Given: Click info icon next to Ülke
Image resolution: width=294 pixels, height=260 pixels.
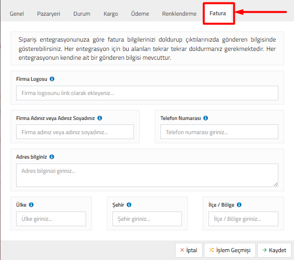Looking at the screenshot, I should click(x=31, y=205).
